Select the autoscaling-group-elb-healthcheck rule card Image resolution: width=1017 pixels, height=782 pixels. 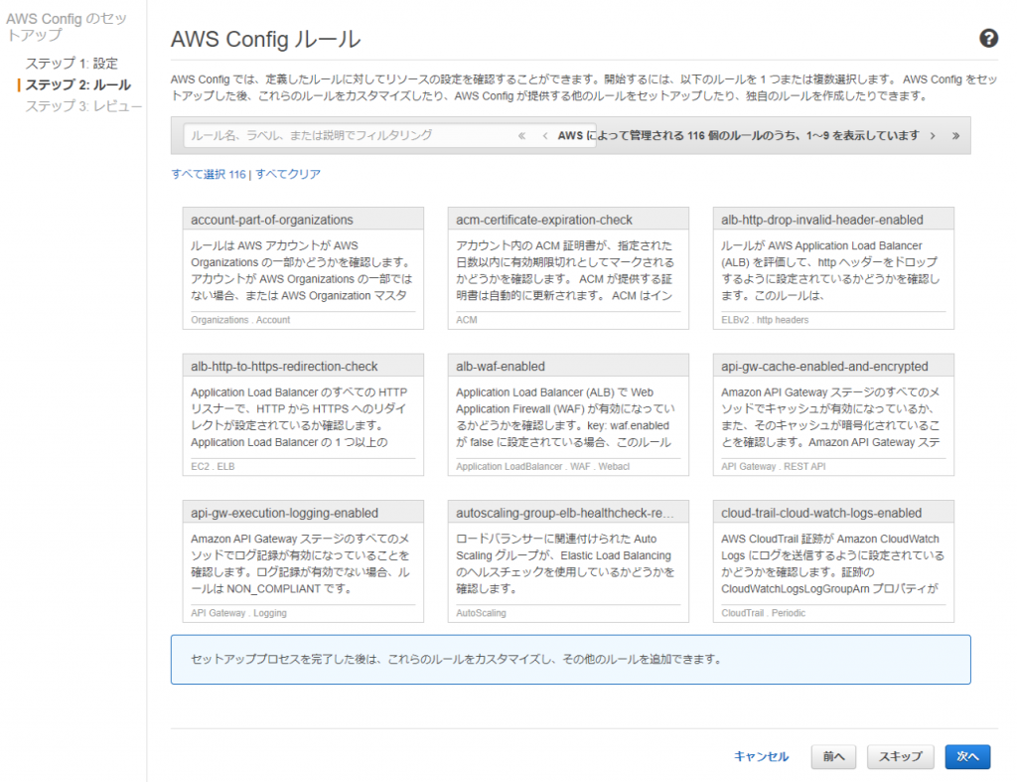[x=568, y=561]
